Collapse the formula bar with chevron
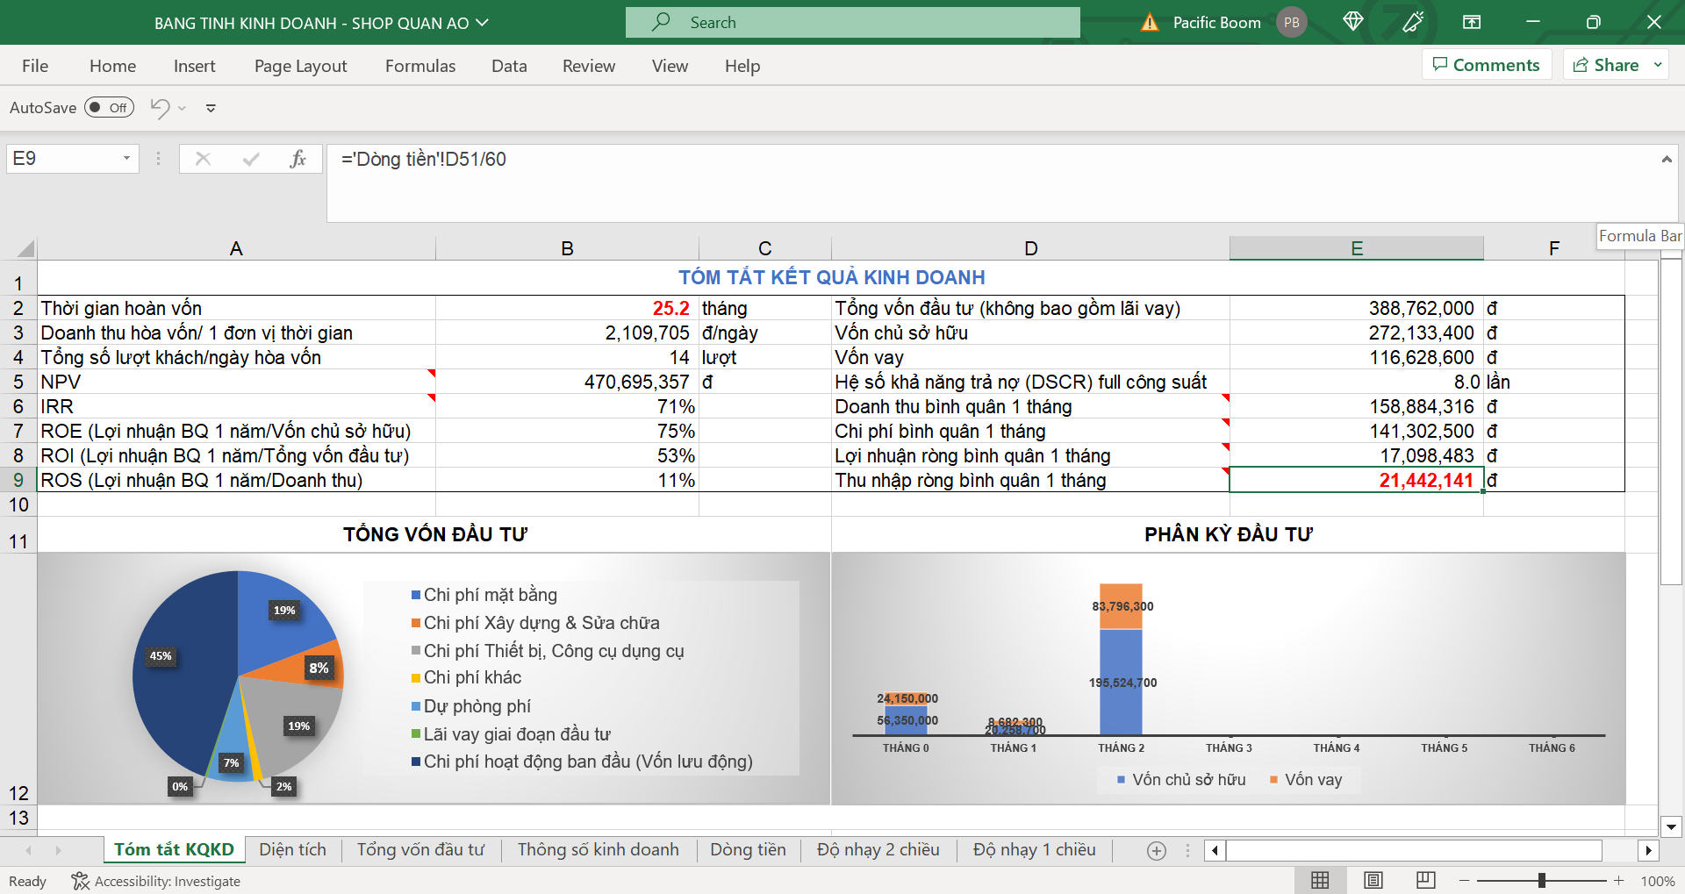The image size is (1685, 894). [1666, 160]
